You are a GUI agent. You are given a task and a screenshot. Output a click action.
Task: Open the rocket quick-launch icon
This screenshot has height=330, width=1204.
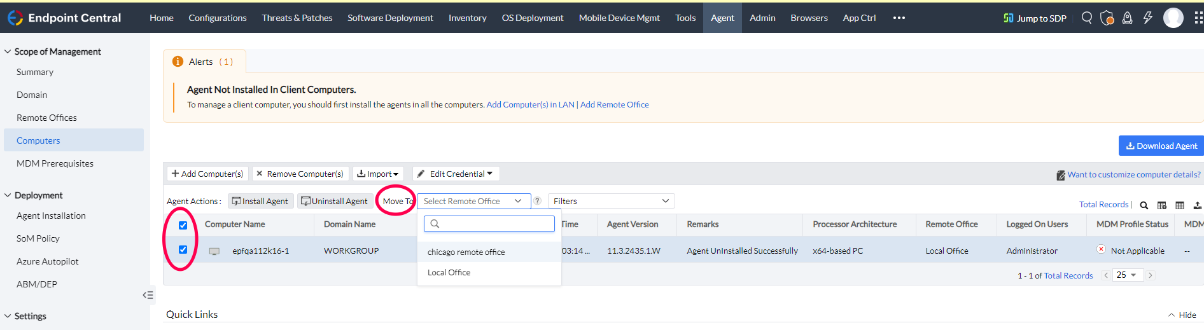[1127, 18]
